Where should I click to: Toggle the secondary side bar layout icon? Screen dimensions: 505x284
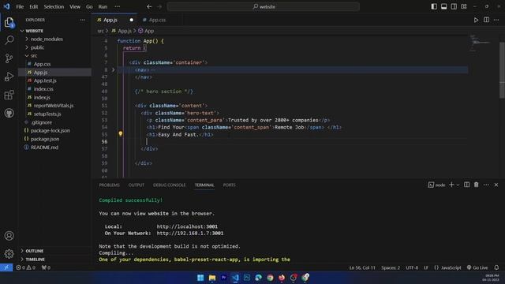(x=454, y=6)
